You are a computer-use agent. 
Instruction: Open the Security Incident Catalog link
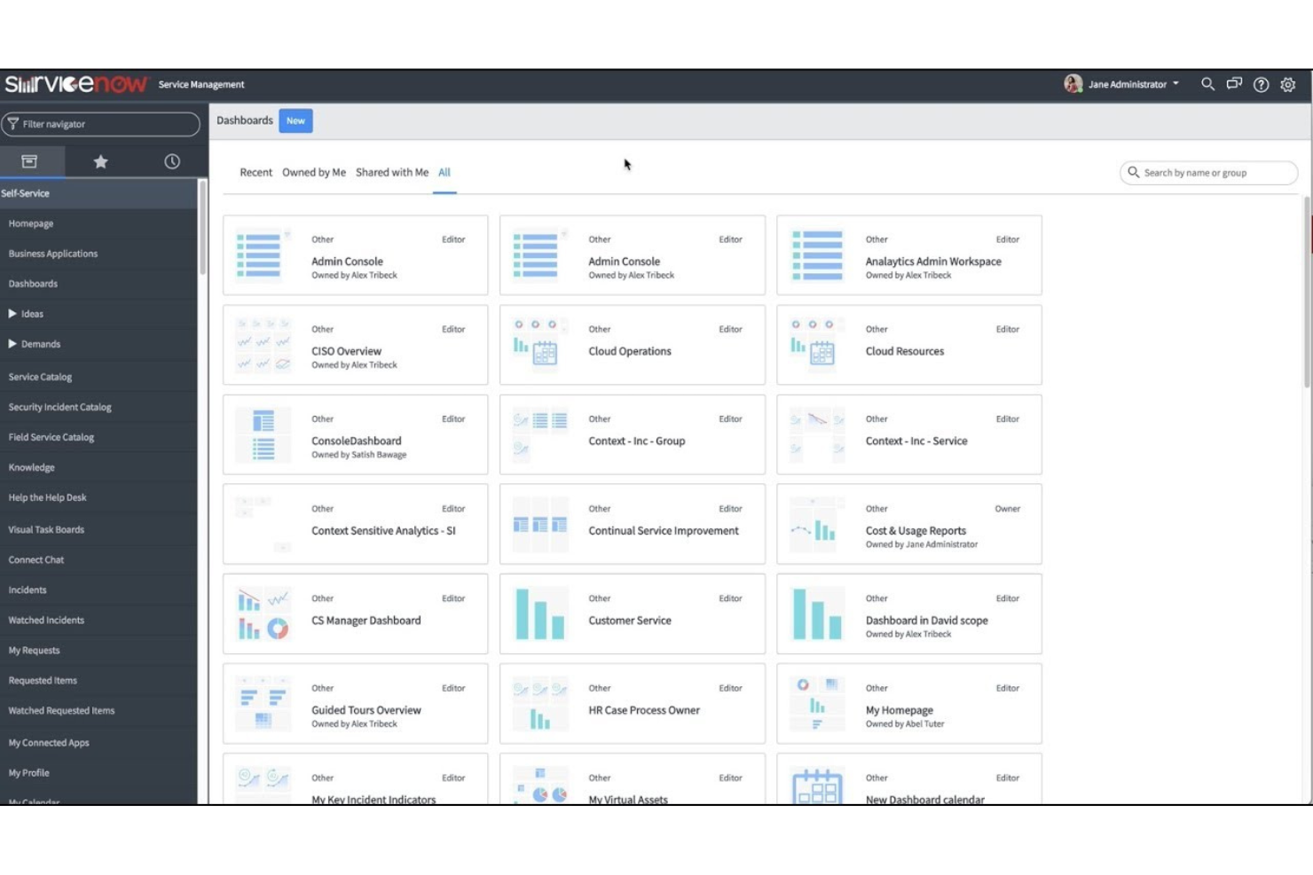[59, 407]
